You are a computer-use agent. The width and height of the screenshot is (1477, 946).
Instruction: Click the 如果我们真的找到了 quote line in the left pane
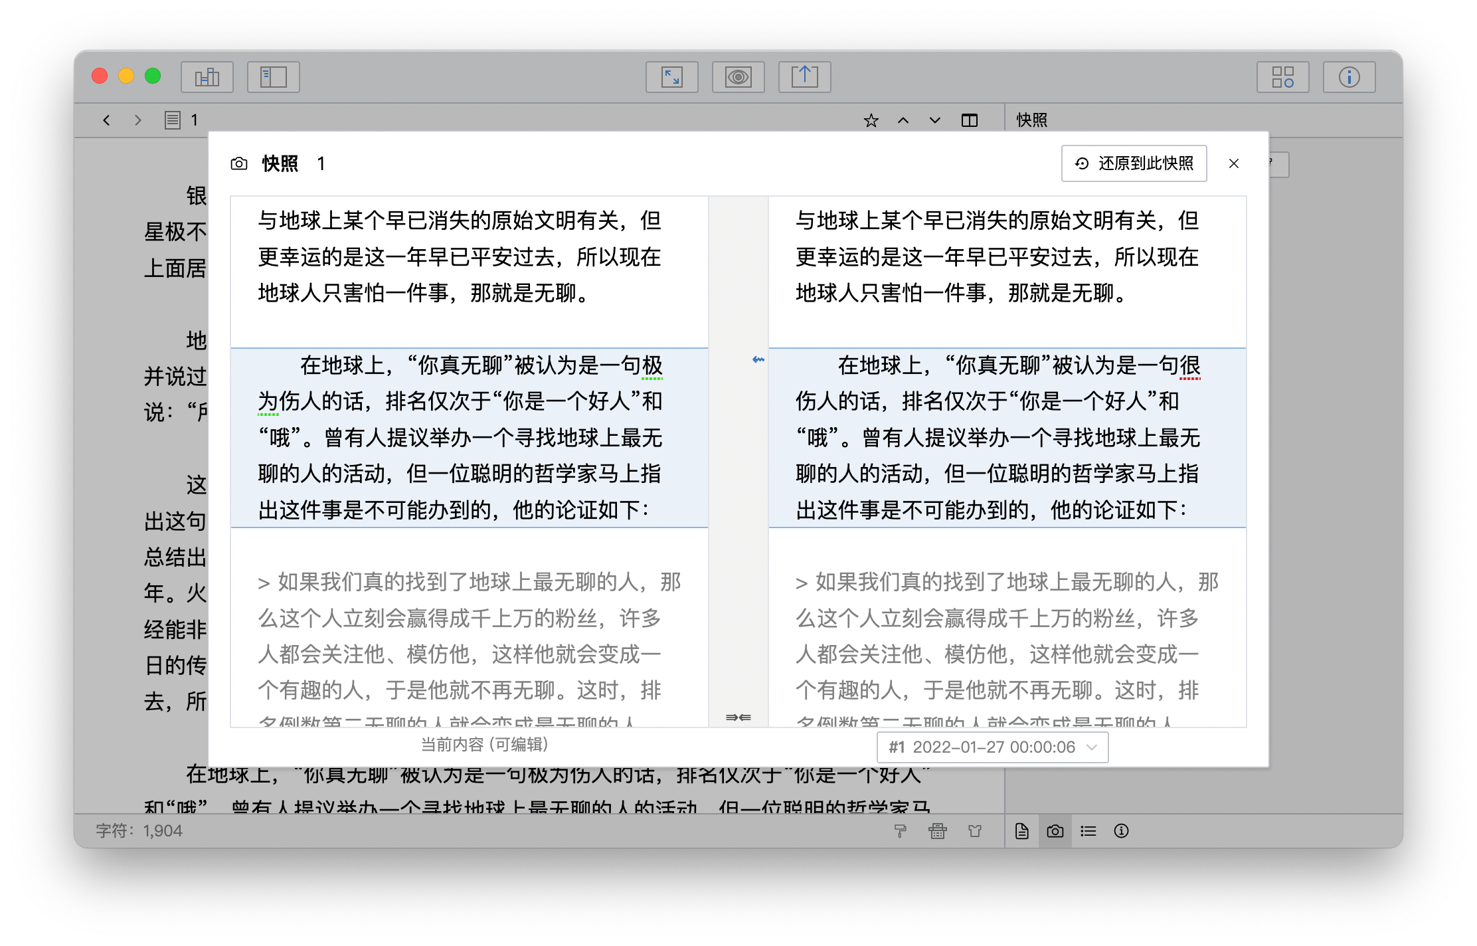click(x=470, y=582)
